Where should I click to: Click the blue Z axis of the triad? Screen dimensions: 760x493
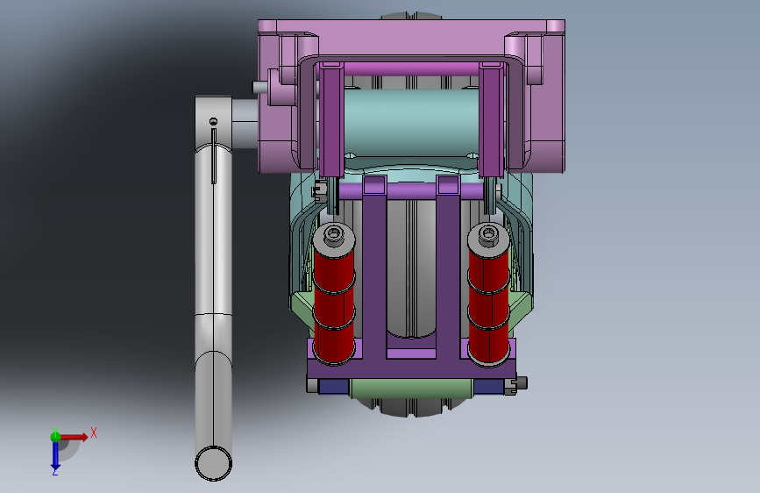[x=55, y=457]
